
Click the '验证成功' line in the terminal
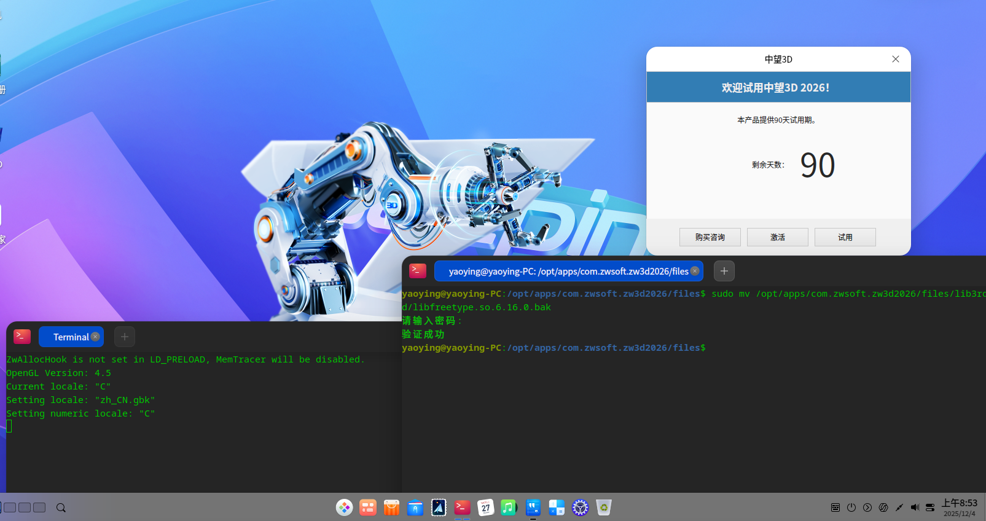pyautogui.click(x=423, y=334)
